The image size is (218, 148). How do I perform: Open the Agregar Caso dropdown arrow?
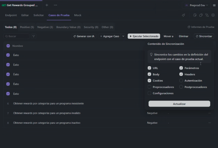coord(123,36)
